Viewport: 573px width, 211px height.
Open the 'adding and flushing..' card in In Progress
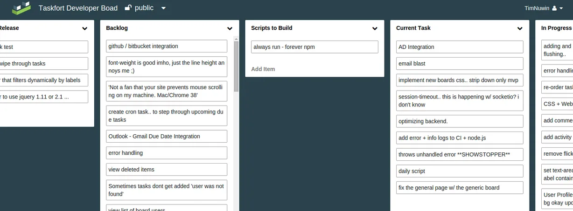[x=557, y=50]
